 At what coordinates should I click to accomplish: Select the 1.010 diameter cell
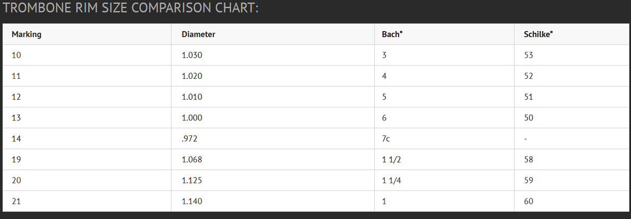point(192,97)
